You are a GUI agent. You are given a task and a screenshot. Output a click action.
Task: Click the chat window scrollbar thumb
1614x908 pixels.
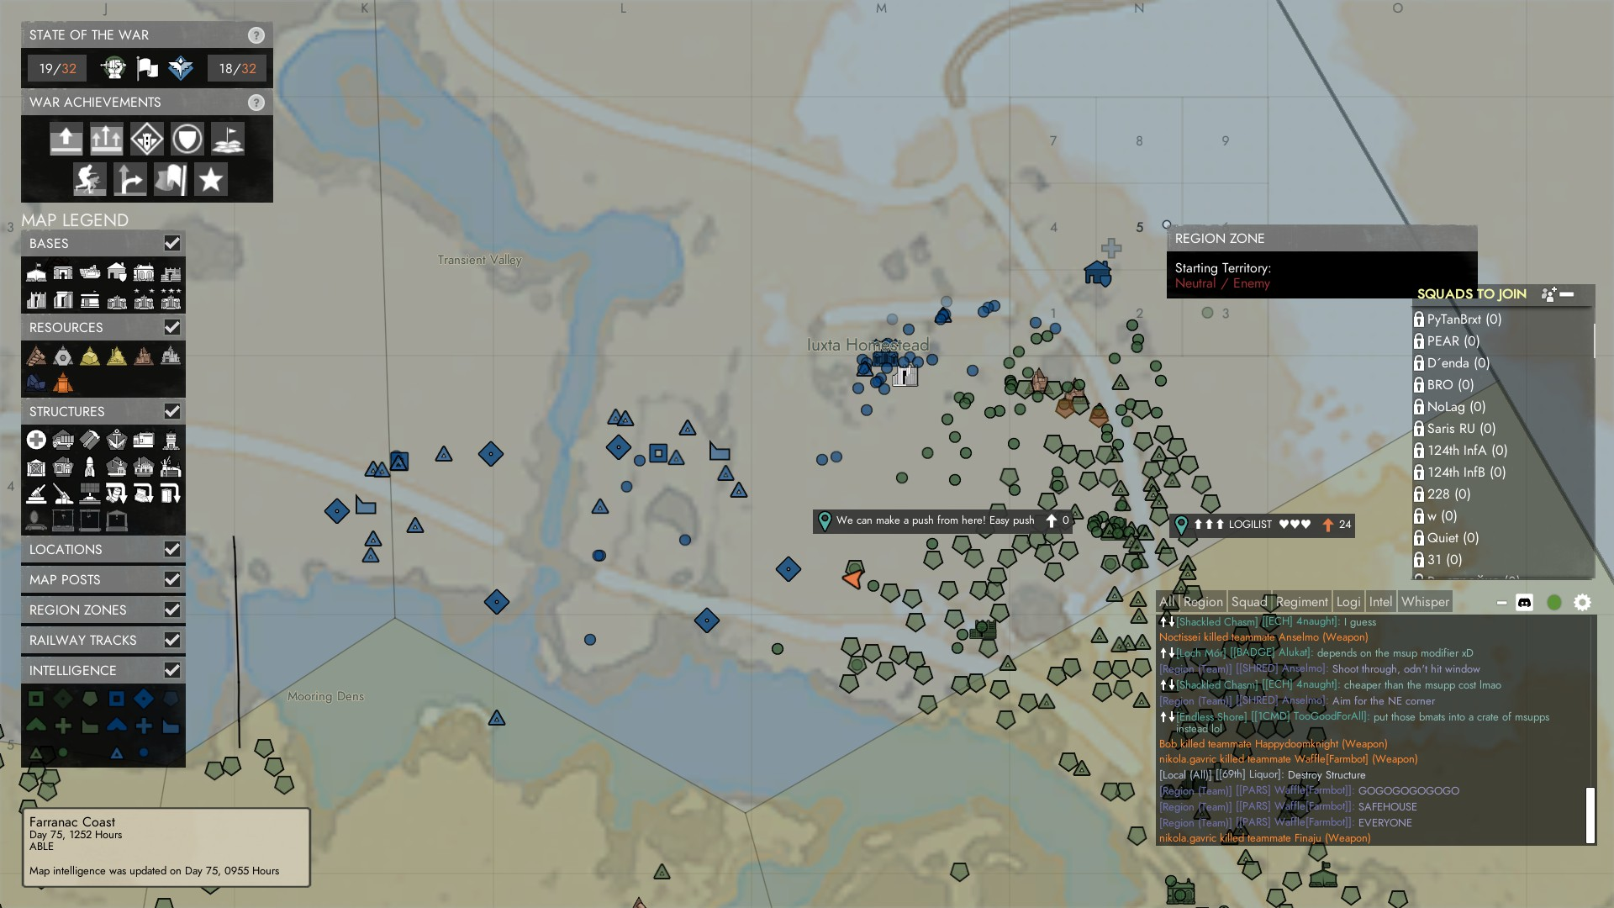click(x=1590, y=815)
